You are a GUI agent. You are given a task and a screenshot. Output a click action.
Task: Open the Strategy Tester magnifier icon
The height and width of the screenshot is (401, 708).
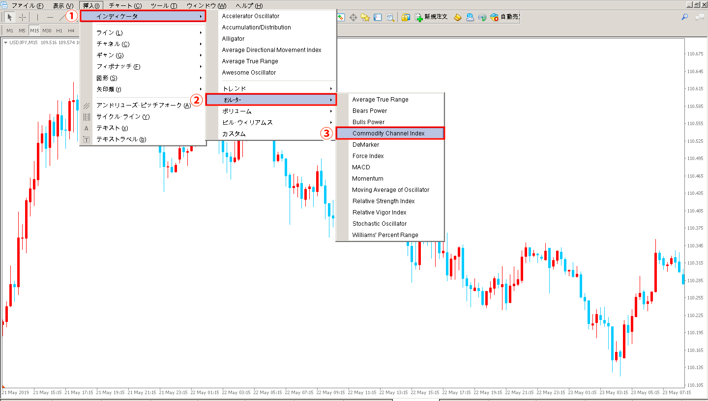tap(390, 17)
